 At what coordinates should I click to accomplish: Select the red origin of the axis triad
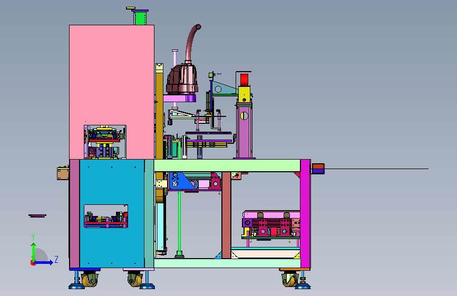coord(33,263)
